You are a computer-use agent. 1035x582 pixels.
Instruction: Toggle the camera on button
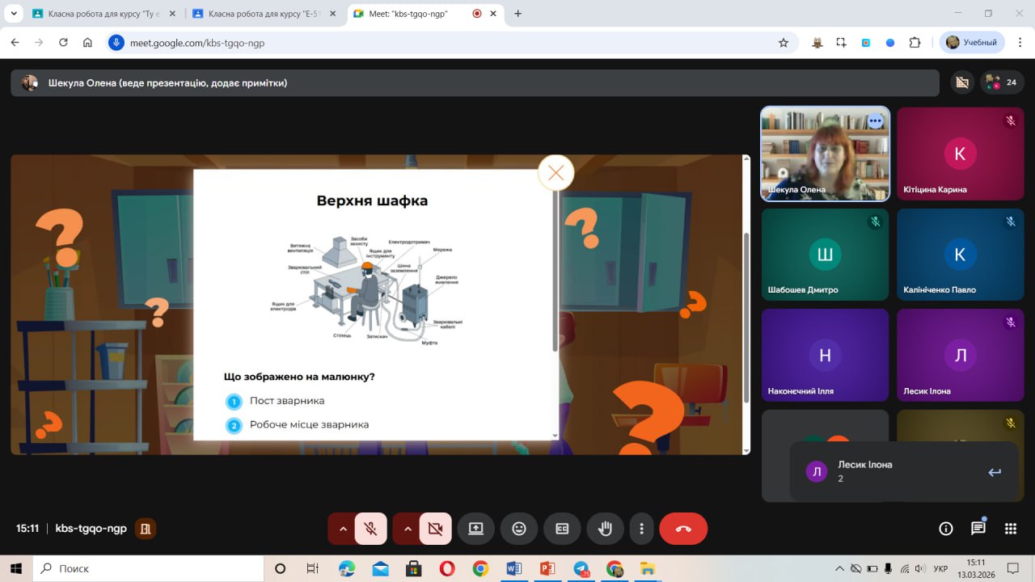pyautogui.click(x=435, y=529)
